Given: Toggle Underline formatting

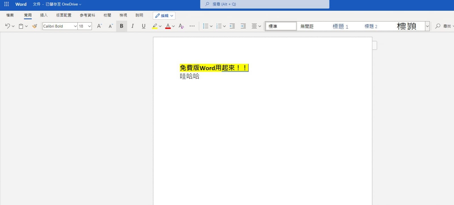Looking at the screenshot, I should (144, 26).
